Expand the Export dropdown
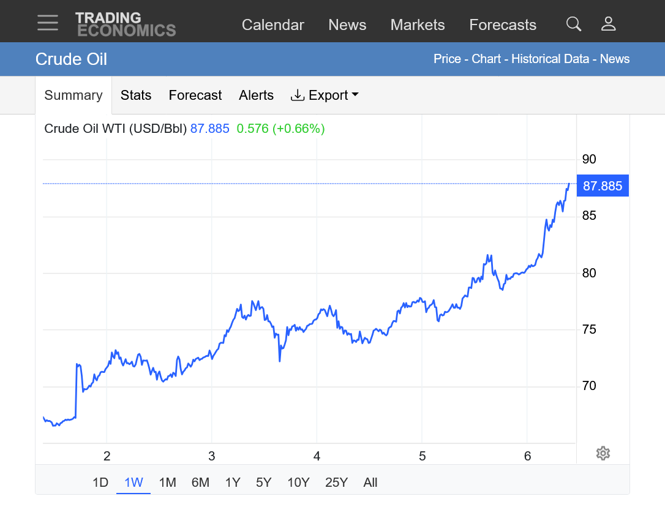Screen dimensions: 665x507 (325, 96)
